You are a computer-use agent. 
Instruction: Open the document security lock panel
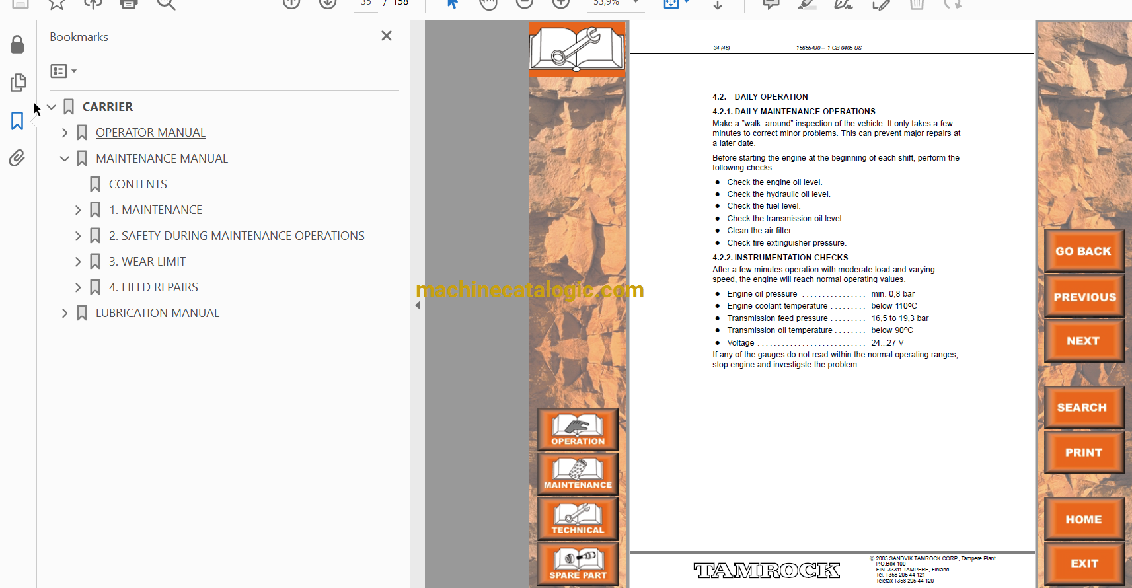[18, 44]
